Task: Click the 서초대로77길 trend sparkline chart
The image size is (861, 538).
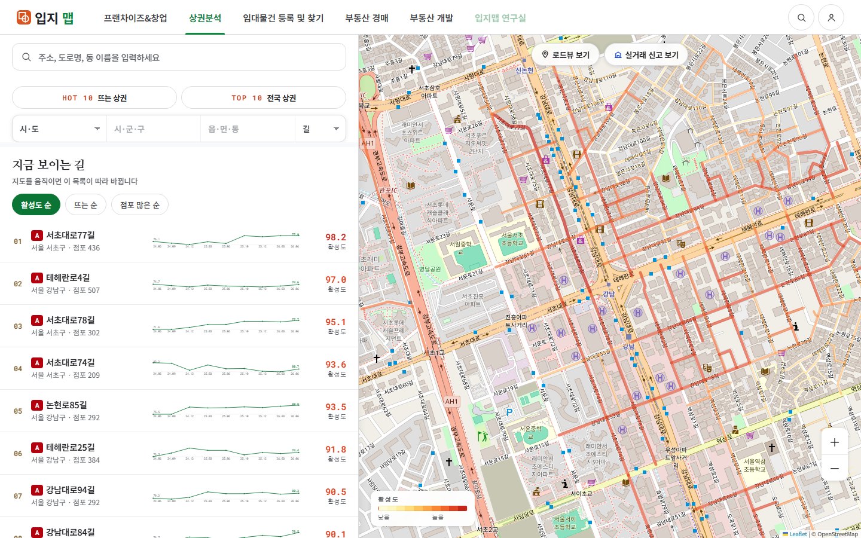Action: click(x=226, y=241)
